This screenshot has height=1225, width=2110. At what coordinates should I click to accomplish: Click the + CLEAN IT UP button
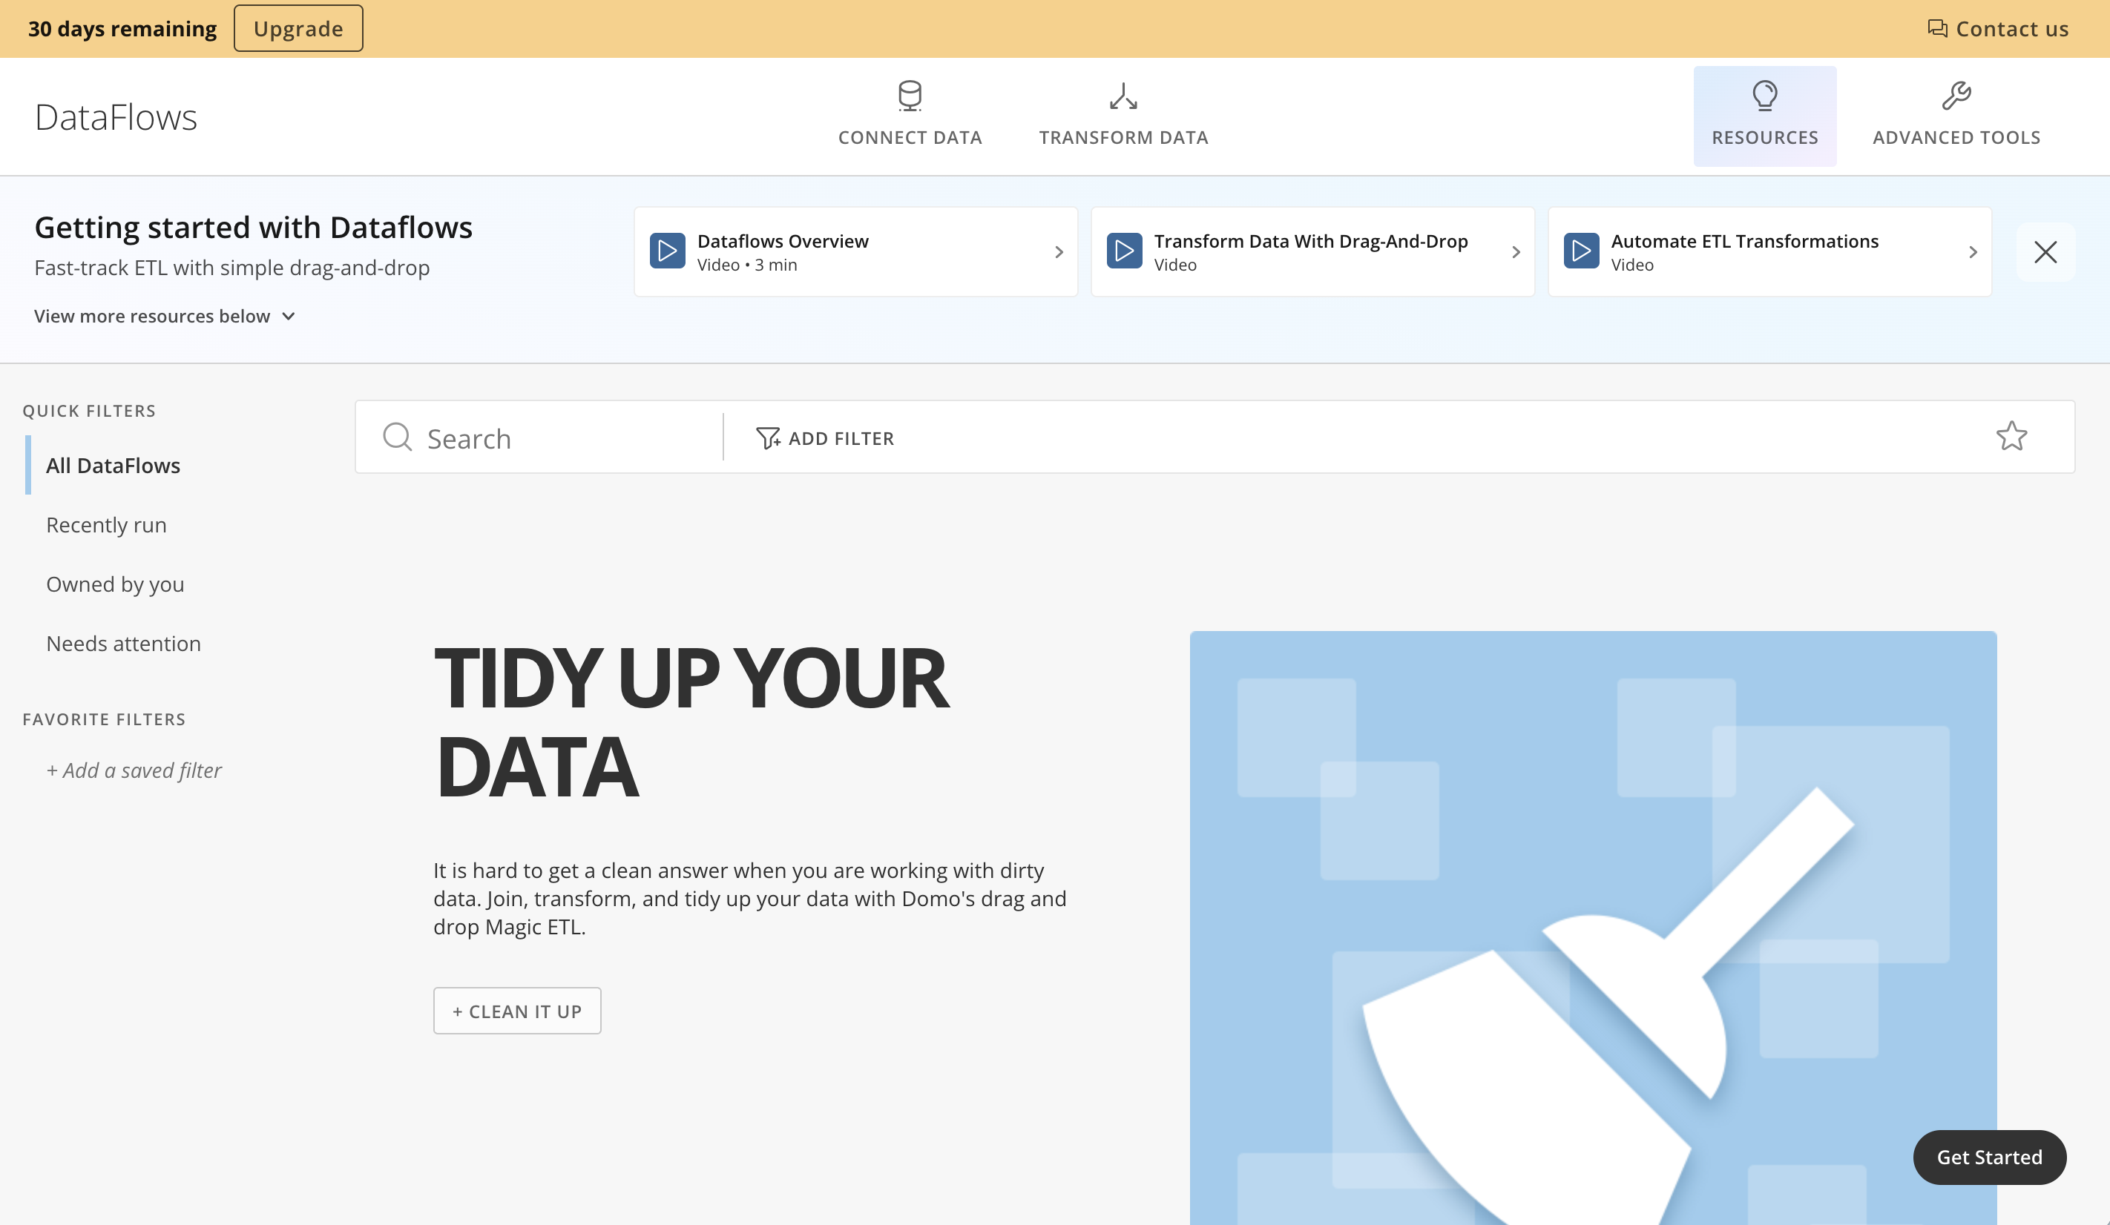tap(516, 1011)
